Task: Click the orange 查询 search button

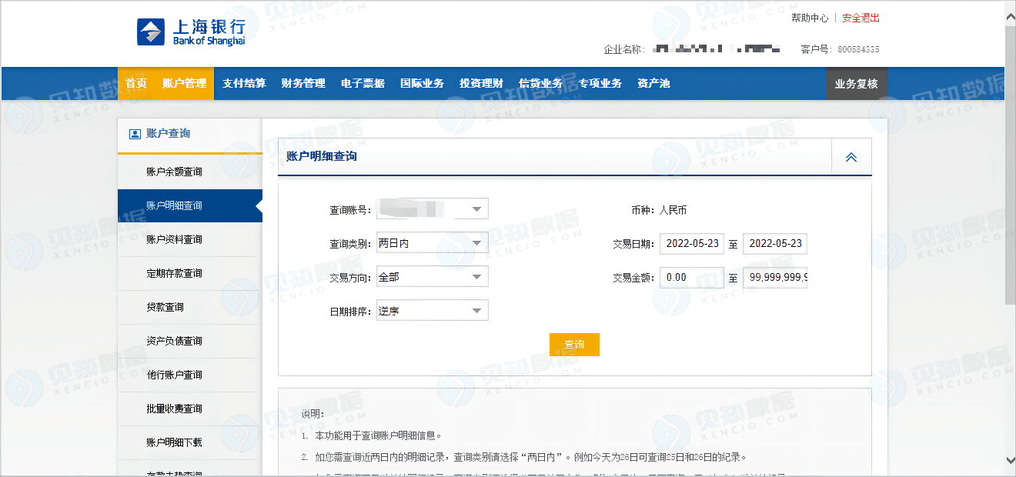Action: pos(574,345)
